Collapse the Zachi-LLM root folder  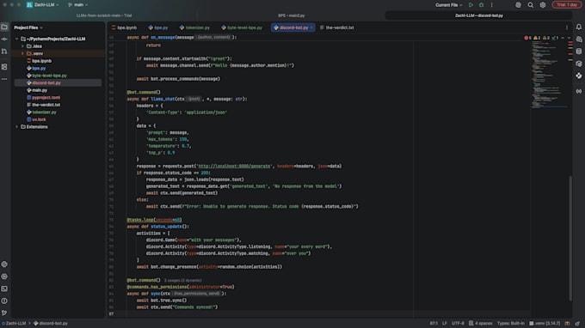17,39
